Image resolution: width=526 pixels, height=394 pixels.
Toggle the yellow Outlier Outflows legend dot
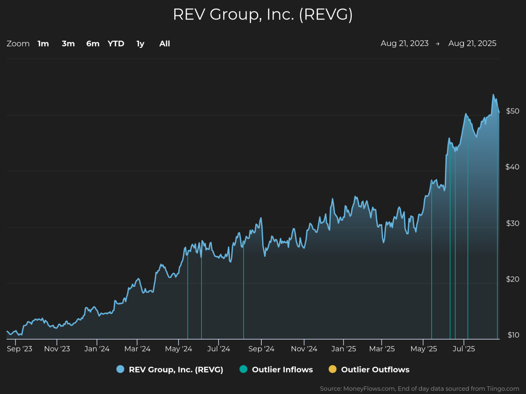(x=333, y=369)
